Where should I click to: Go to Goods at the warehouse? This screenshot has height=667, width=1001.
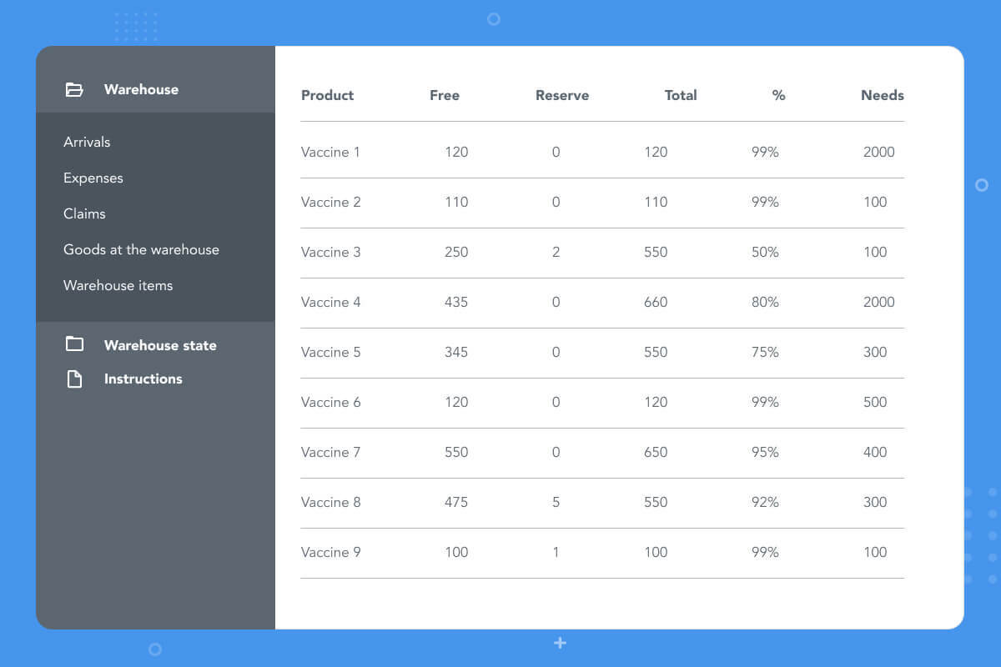pyautogui.click(x=141, y=249)
